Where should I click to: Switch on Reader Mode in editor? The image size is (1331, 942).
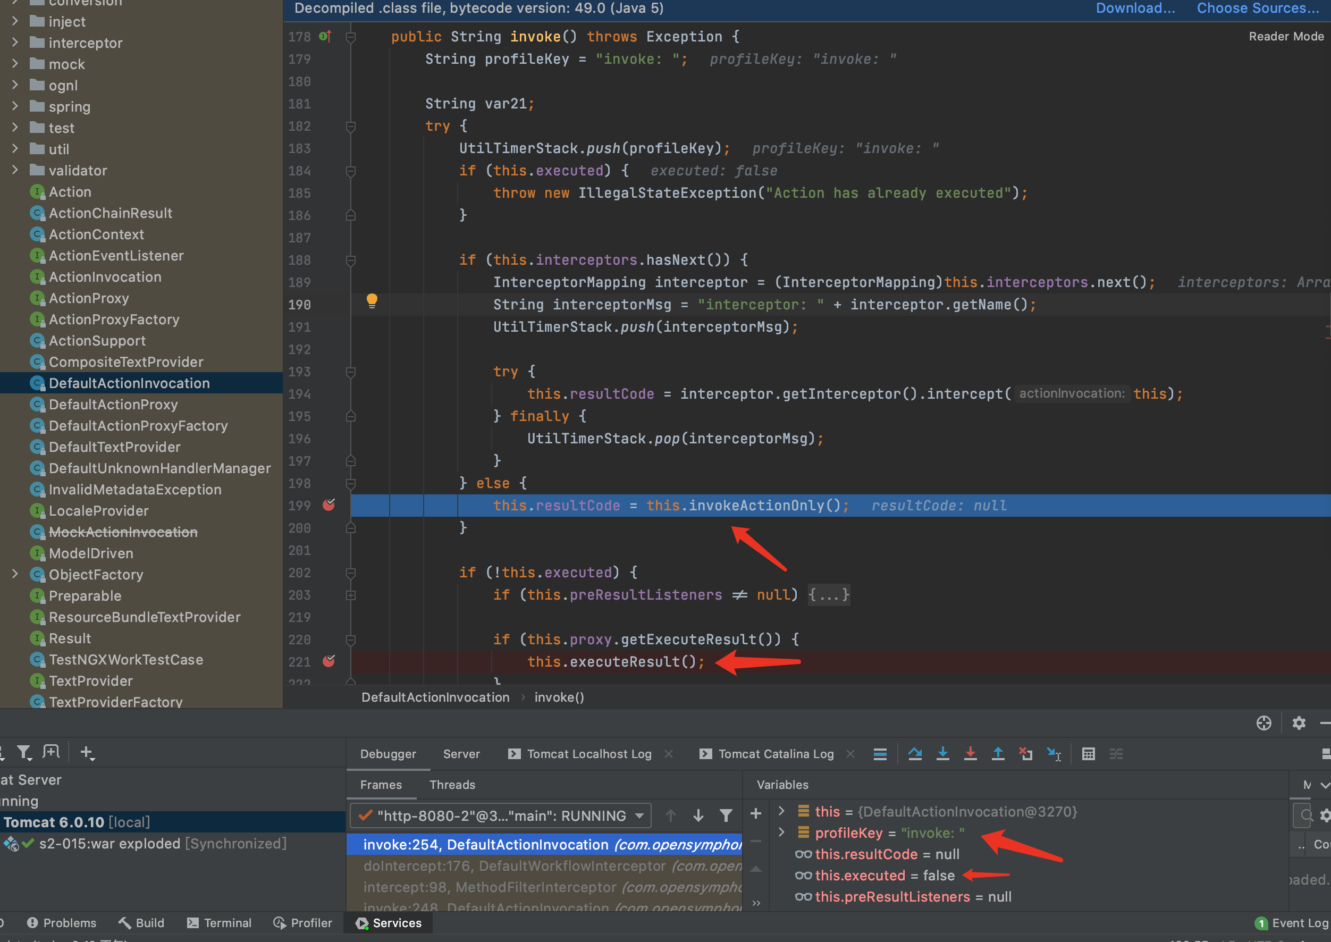tap(1286, 37)
